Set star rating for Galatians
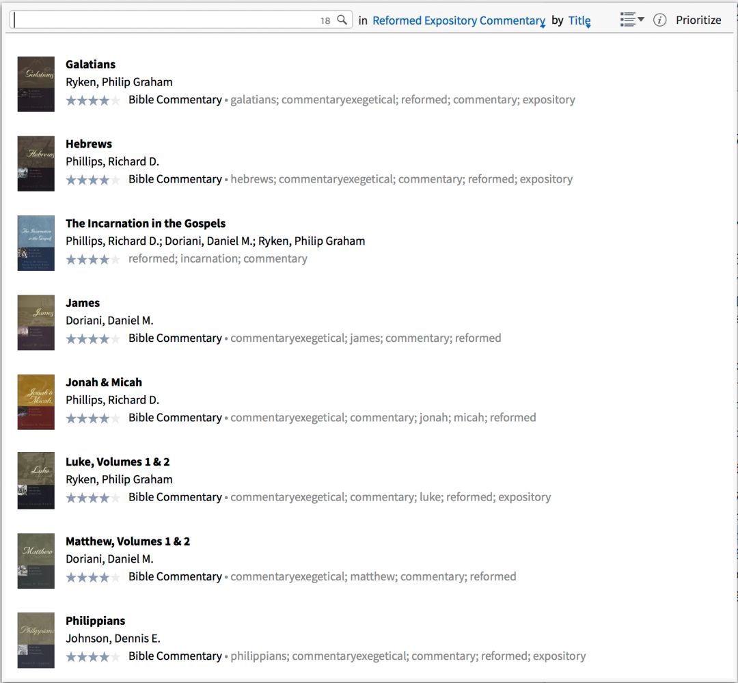Viewport: 738px width, 683px height. pyautogui.click(x=93, y=101)
